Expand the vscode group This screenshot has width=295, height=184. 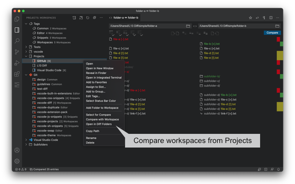[26, 52]
